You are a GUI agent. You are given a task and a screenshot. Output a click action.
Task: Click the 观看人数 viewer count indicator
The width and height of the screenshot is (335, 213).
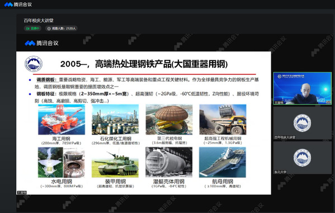click(62, 29)
